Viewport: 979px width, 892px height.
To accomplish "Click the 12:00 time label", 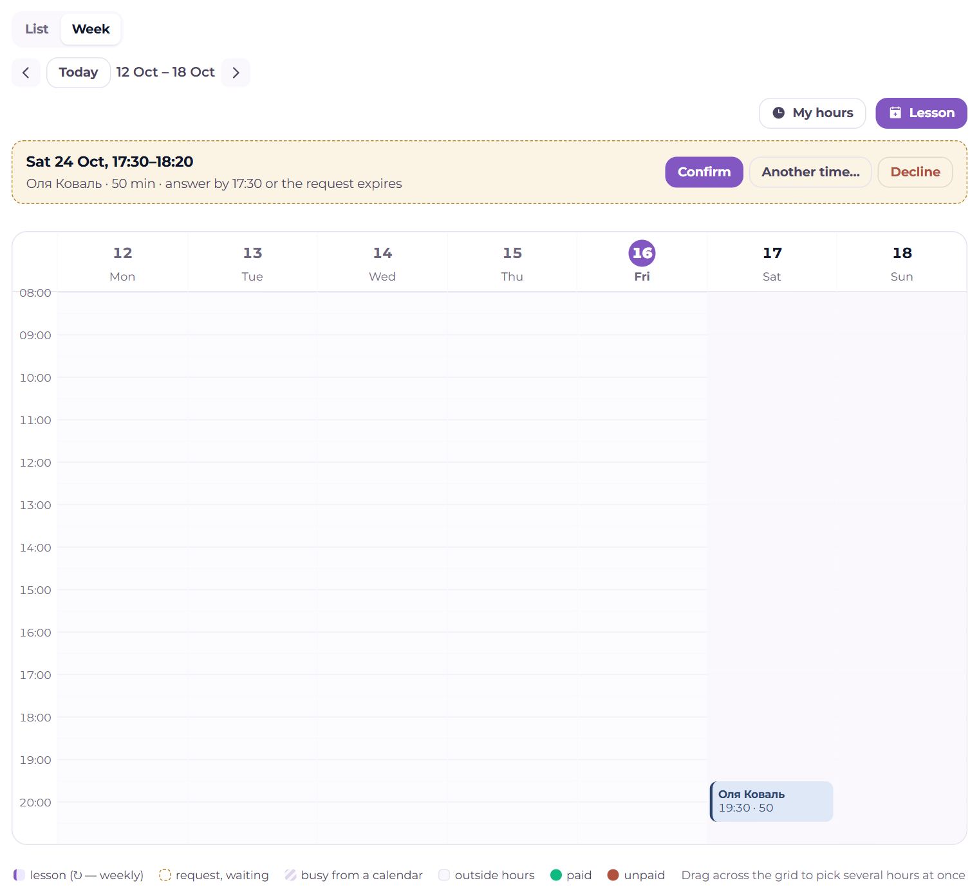I will click(35, 463).
